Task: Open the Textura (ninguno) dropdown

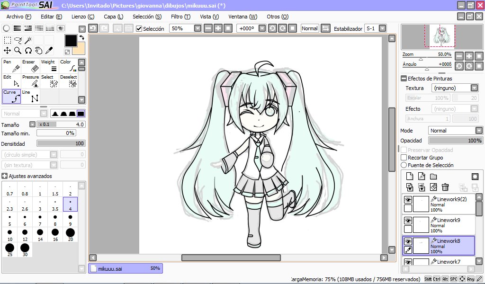Action: [474, 88]
